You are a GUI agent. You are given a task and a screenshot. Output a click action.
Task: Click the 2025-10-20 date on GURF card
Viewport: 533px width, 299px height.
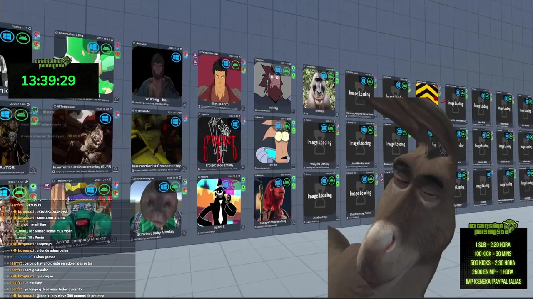[x=103, y=109]
